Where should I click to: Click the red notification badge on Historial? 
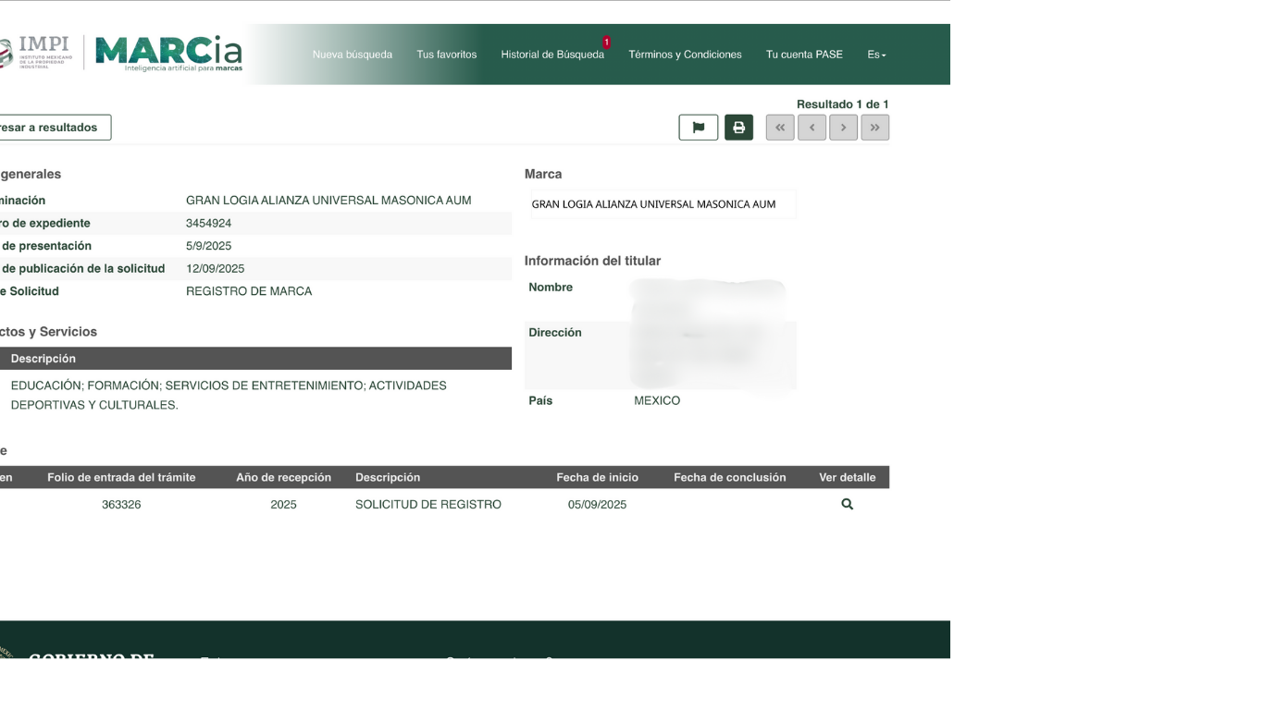[606, 43]
